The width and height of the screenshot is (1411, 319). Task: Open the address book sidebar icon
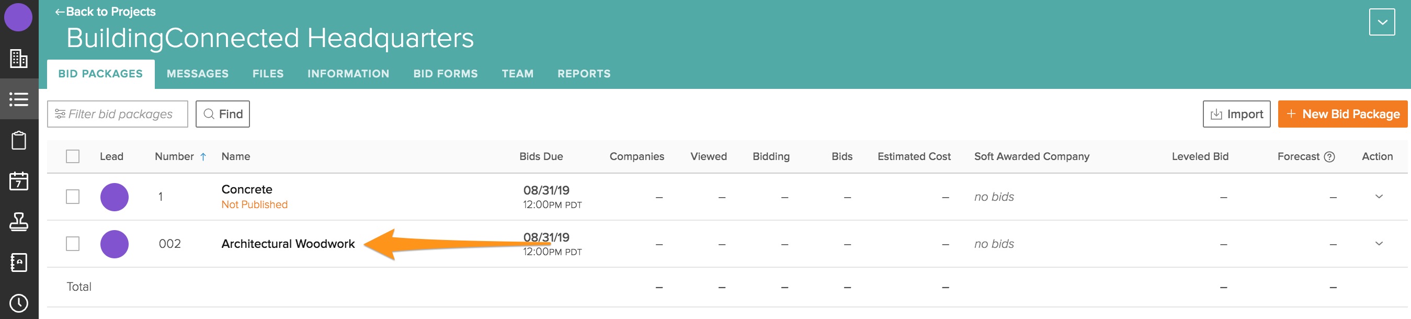19,263
